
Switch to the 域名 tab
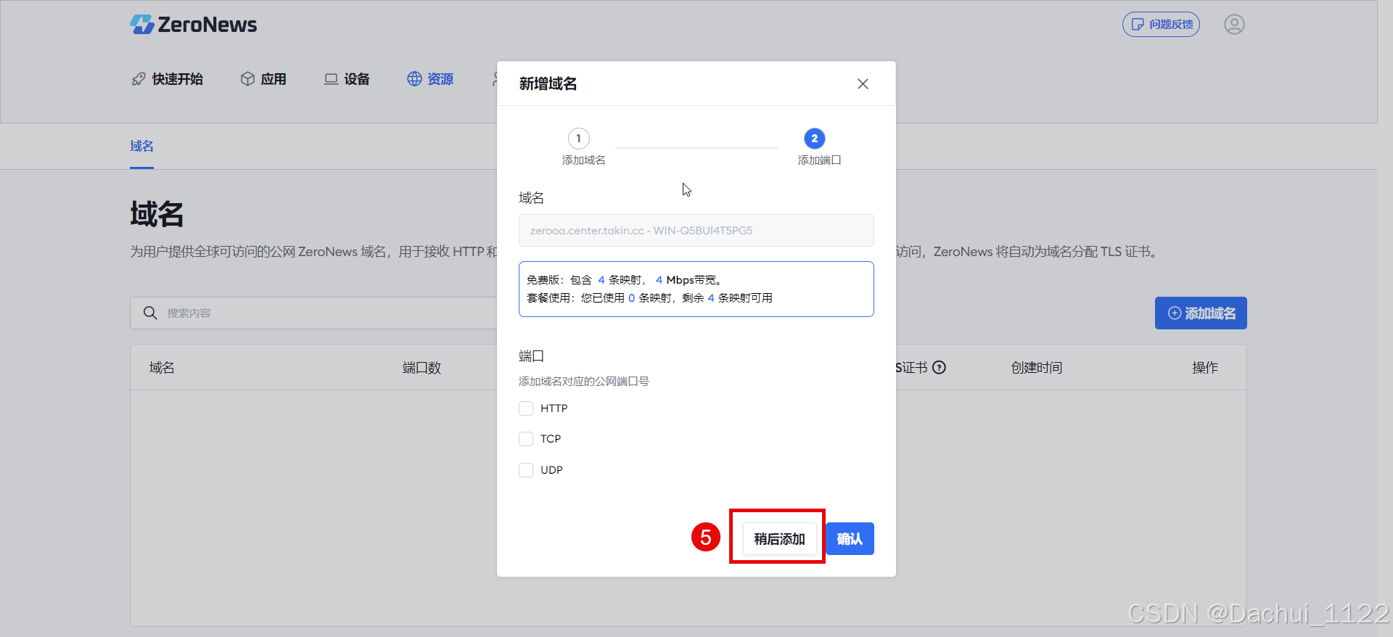tap(141, 147)
